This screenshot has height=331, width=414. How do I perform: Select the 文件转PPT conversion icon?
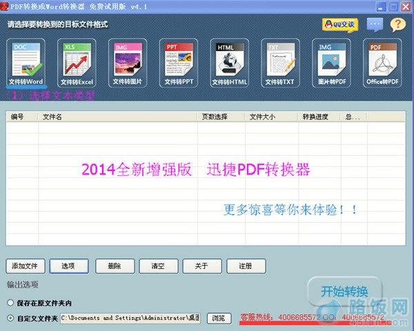coord(179,63)
